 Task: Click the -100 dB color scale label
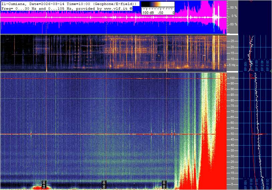click(x=148, y=13)
